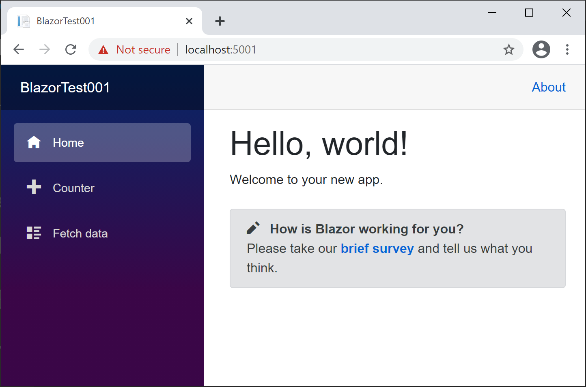Go back to the previous page
The image size is (586, 387).
click(19, 49)
